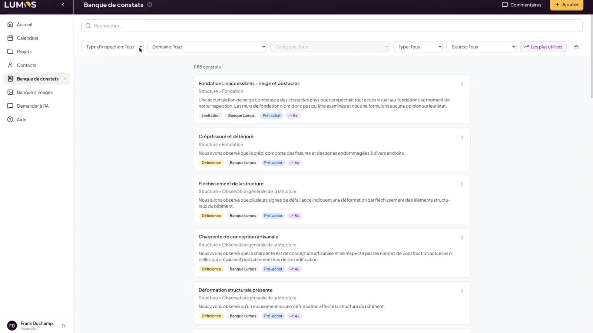Click the account switcher arrows beside Frank Duchamp

(x=64, y=326)
